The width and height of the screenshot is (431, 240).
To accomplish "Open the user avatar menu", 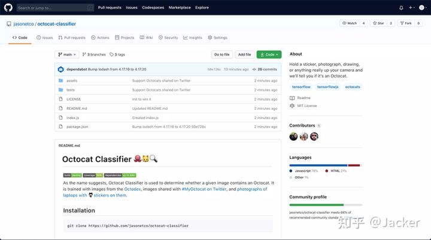I will (x=423, y=8).
